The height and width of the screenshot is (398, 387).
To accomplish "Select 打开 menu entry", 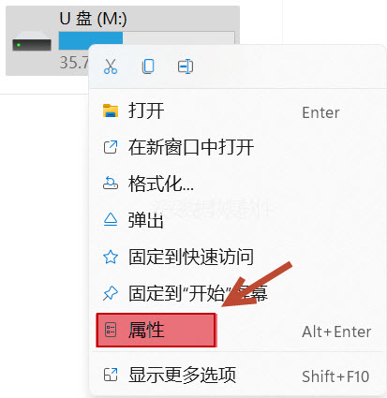I will (237, 111).
